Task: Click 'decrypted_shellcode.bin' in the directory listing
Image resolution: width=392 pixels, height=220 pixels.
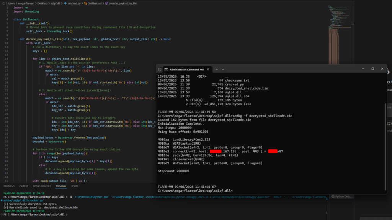Action: [x=246, y=88]
